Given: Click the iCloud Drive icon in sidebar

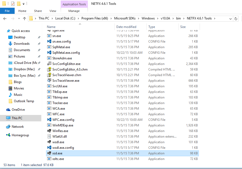Looking at the screenshot, I should tap(10, 63).
